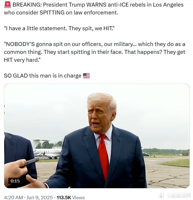This screenshot has width=193, height=200.
Task: Click the red siren emoji before BREAKING
Action: (8, 5)
